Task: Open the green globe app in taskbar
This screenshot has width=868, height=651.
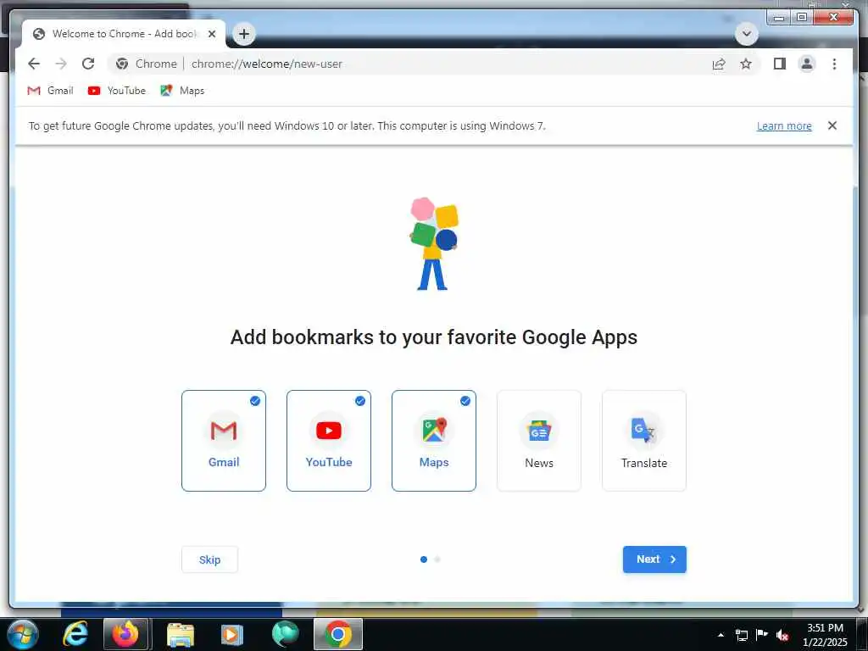Action: click(x=285, y=634)
